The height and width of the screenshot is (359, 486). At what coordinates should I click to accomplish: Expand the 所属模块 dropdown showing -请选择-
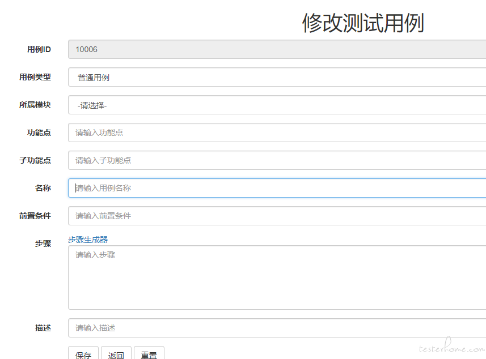[x=277, y=105]
